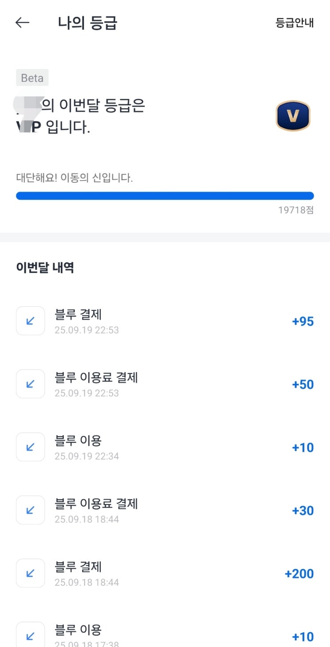
Task: Tap arrow icon for +200 블루 결제 entry
Action: [30, 573]
